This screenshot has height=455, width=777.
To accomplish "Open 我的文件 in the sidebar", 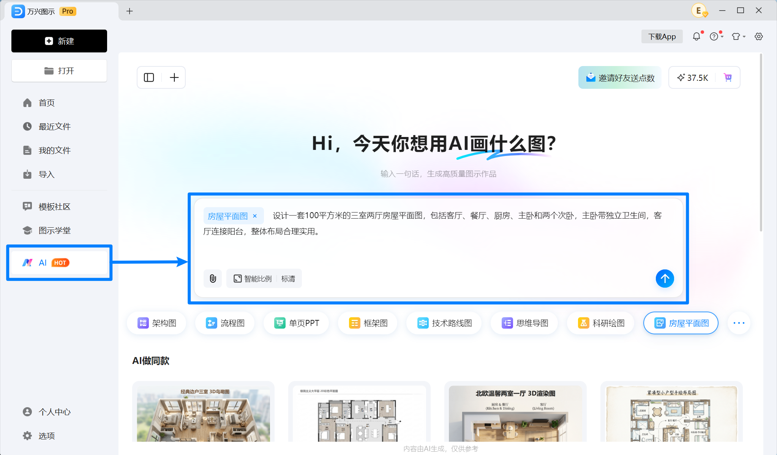I will pos(59,150).
